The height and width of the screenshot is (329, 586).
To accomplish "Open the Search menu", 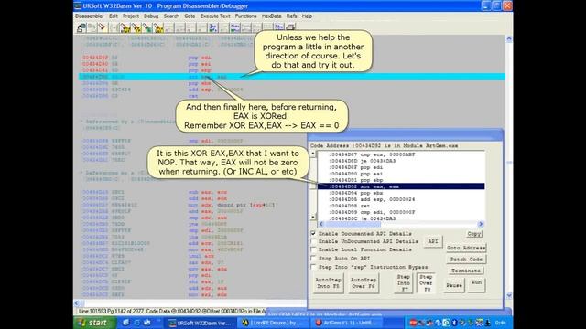I will coord(171,16).
